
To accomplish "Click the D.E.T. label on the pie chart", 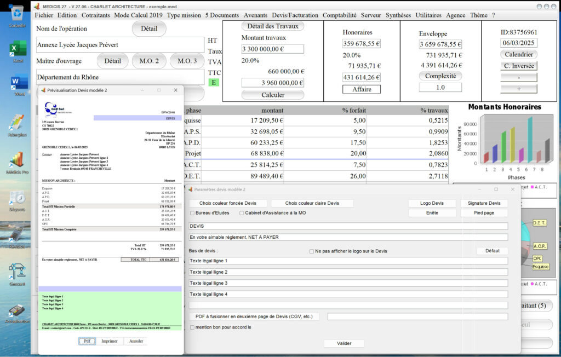I will (x=539, y=223).
